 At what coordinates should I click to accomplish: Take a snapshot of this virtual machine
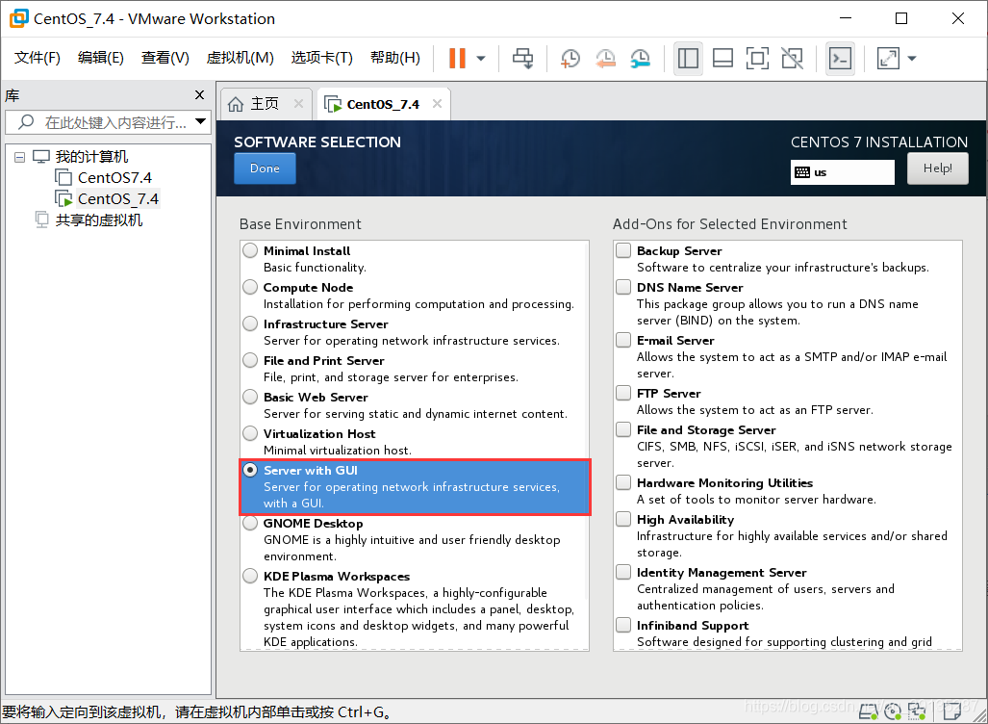coord(570,59)
